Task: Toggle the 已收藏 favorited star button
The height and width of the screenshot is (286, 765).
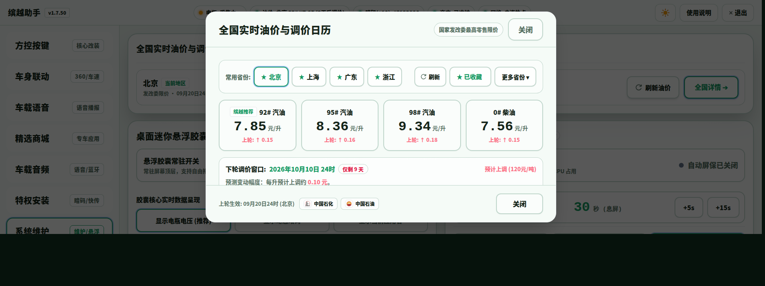Action: [470, 77]
